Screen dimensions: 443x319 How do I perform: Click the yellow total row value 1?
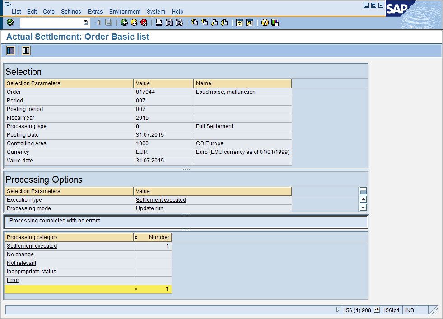(x=153, y=289)
